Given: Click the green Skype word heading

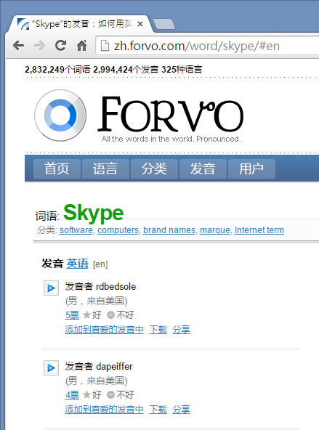Looking at the screenshot, I should pyautogui.click(x=94, y=214).
